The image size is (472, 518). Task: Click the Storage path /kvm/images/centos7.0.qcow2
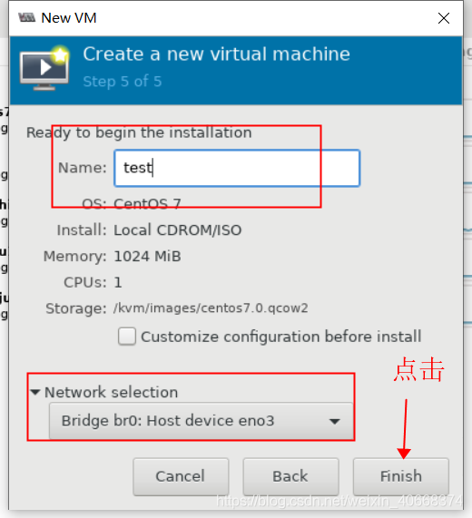[211, 308]
